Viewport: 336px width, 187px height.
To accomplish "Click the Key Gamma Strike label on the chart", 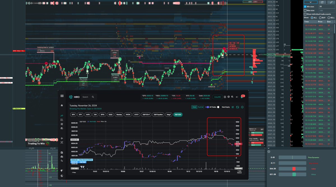I will click(x=86, y=160).
